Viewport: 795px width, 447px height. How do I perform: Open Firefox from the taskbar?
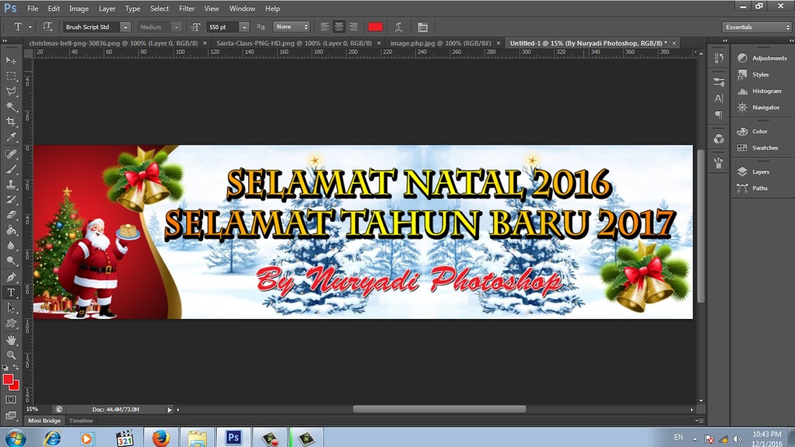pyautogui.click(x=161, y=438)
